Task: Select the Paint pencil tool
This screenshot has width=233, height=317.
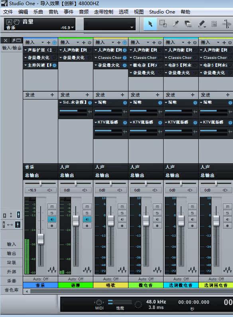Action: point(201,24)
